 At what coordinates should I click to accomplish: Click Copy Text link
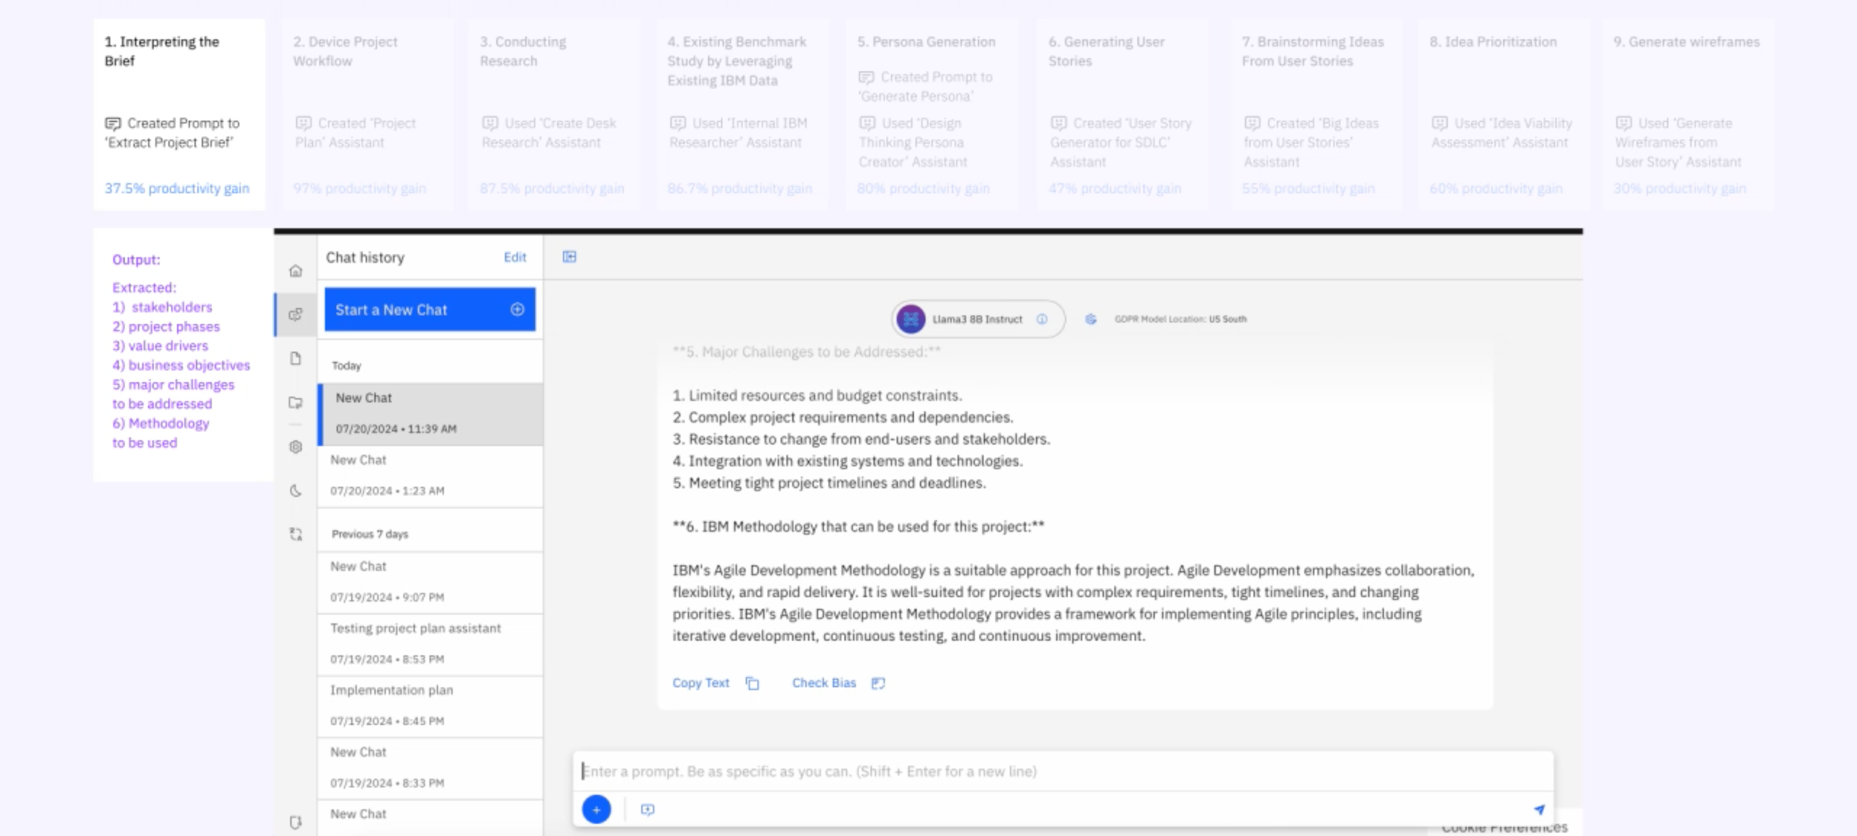[701, 683]
